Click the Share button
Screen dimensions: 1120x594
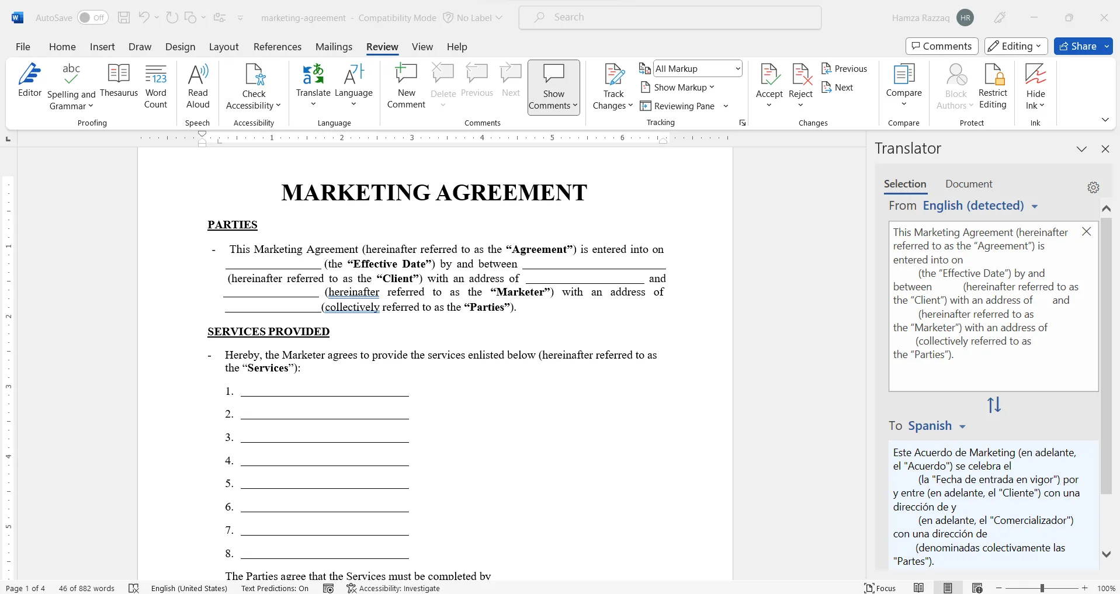[1078, 46]
